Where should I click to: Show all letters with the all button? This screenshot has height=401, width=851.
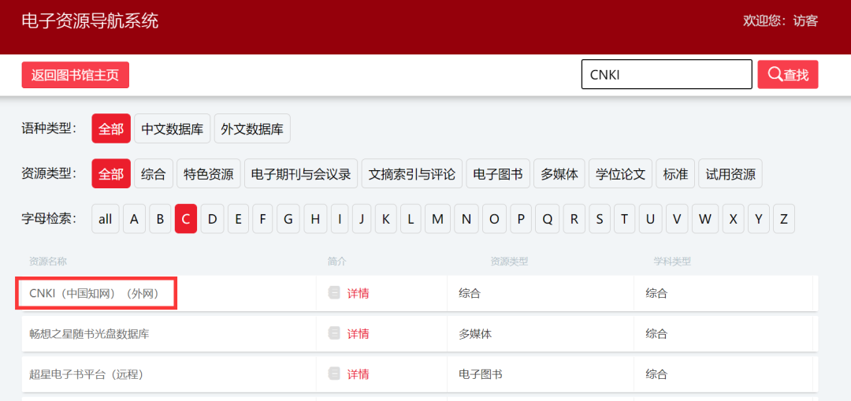[106, 219]
